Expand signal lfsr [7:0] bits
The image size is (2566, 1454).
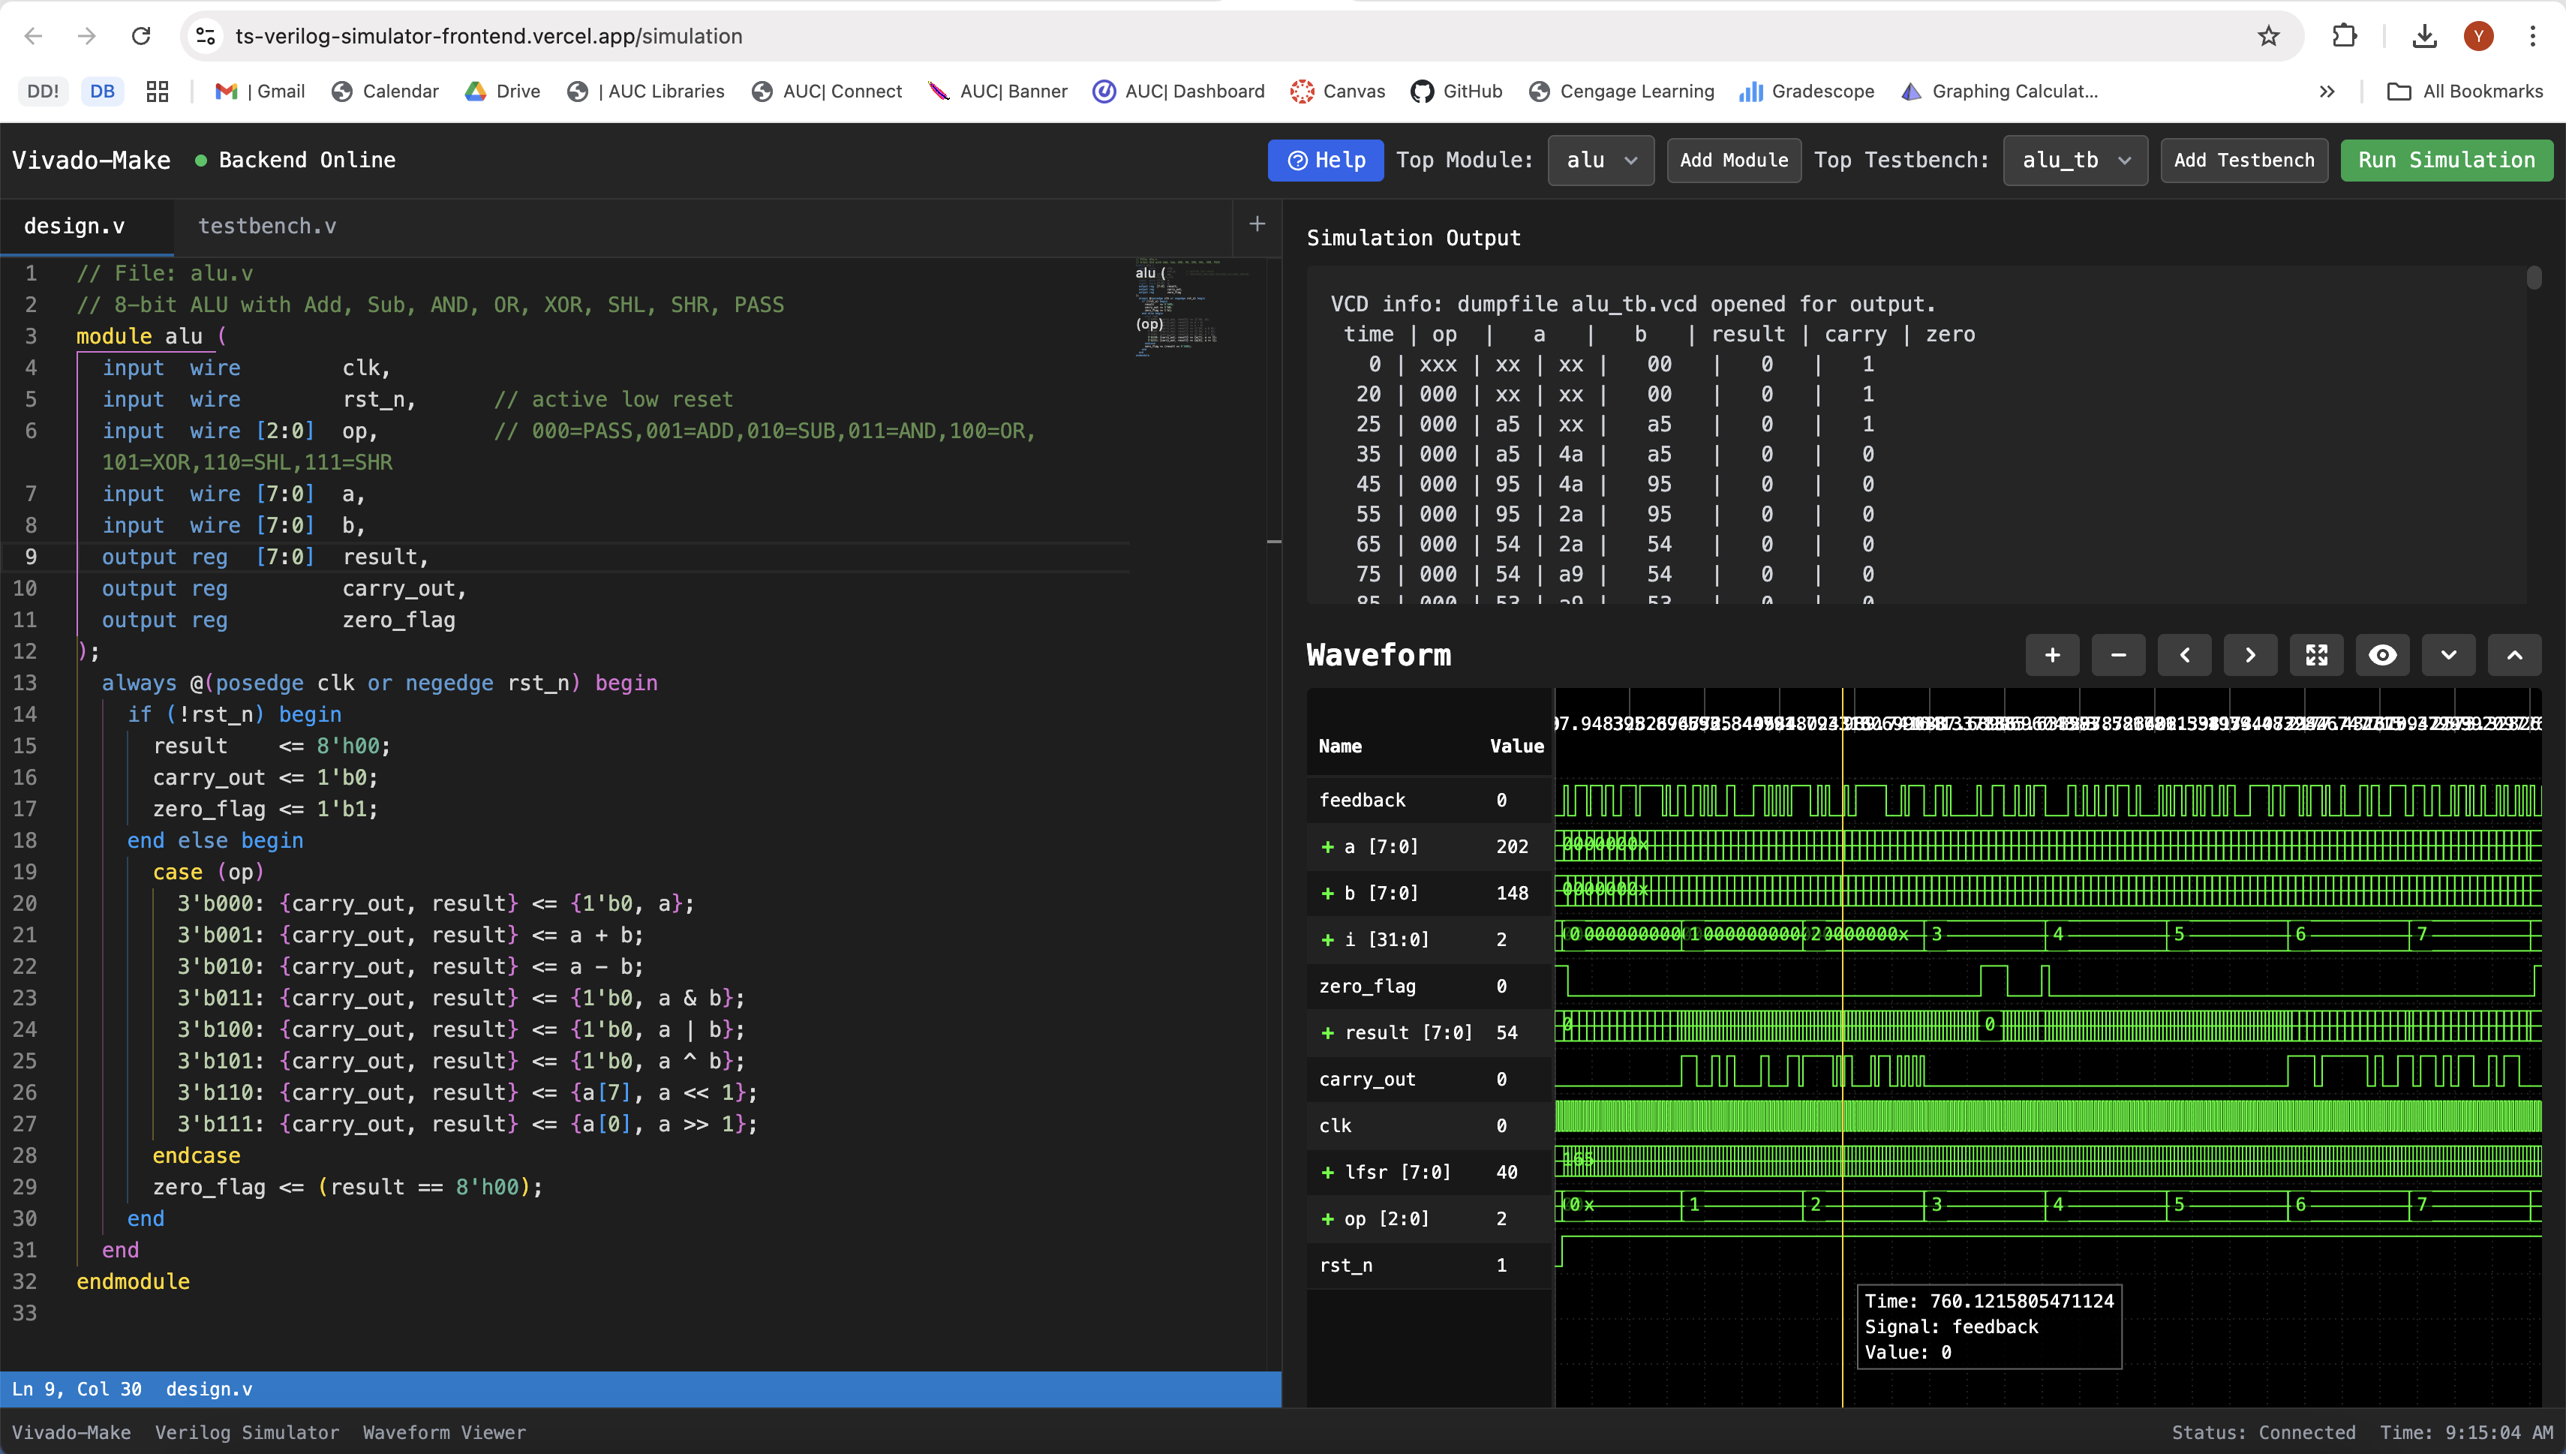pyautogui.click(x=1327, y=1173)
